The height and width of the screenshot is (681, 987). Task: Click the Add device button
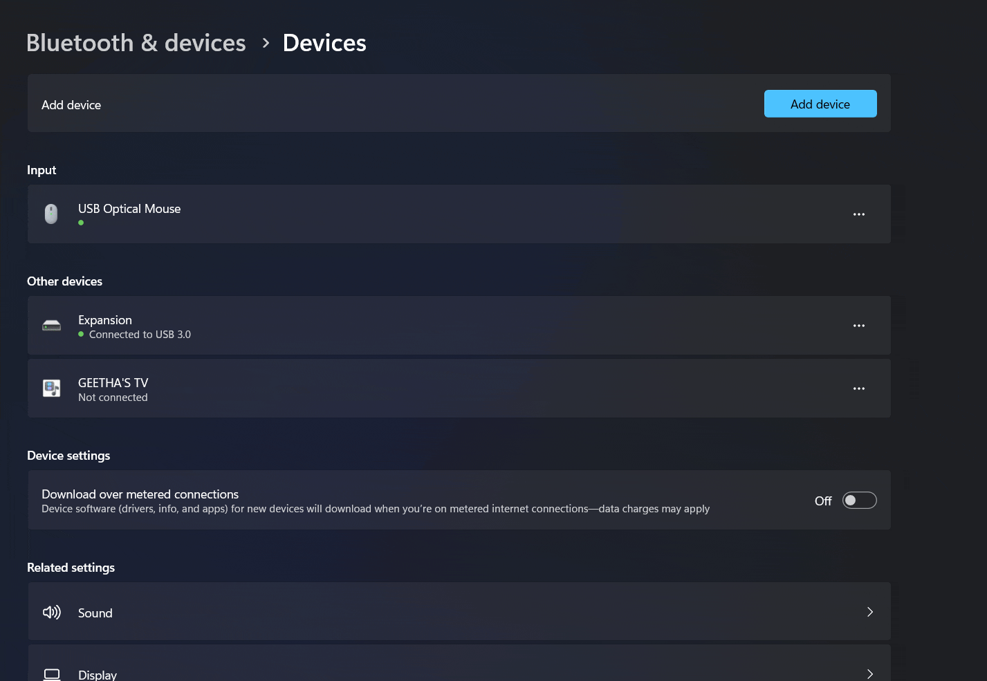[820, 104]
